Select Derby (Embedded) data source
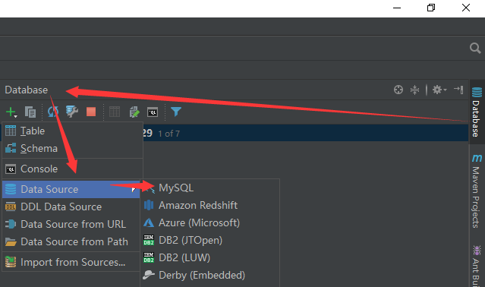This screenshot has width=485, height=287. coord(210,275)
